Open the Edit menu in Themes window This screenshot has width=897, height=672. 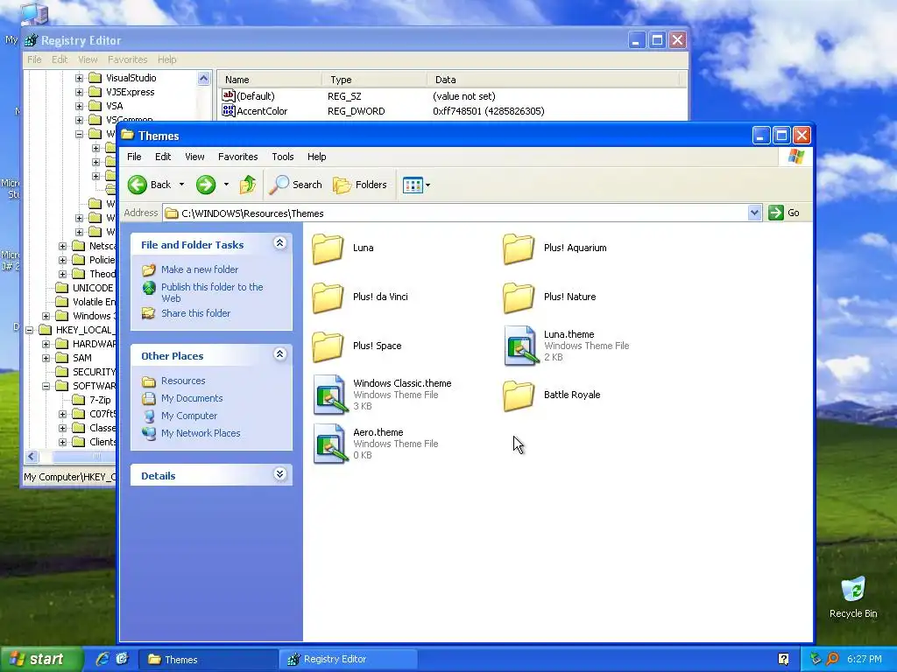point(163,157)
